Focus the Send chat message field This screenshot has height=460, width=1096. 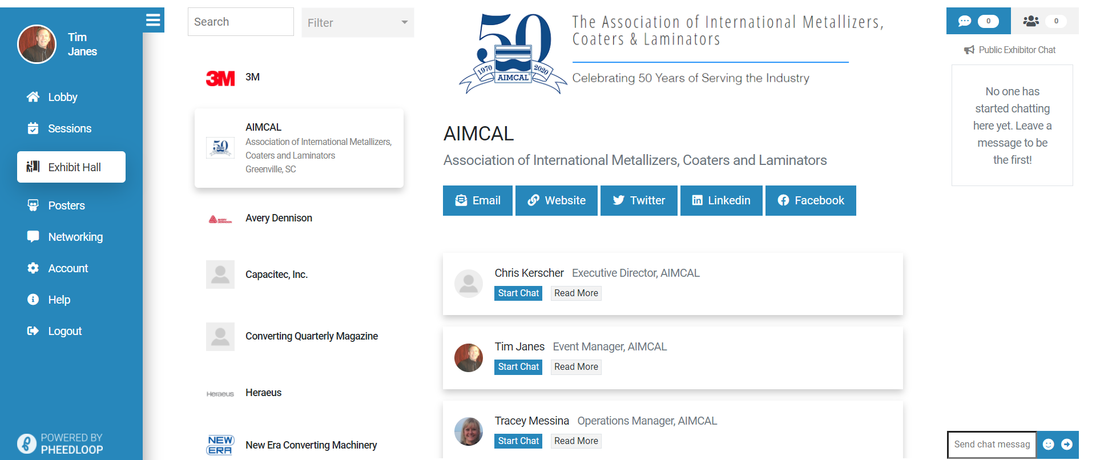[x=992, y=444]
